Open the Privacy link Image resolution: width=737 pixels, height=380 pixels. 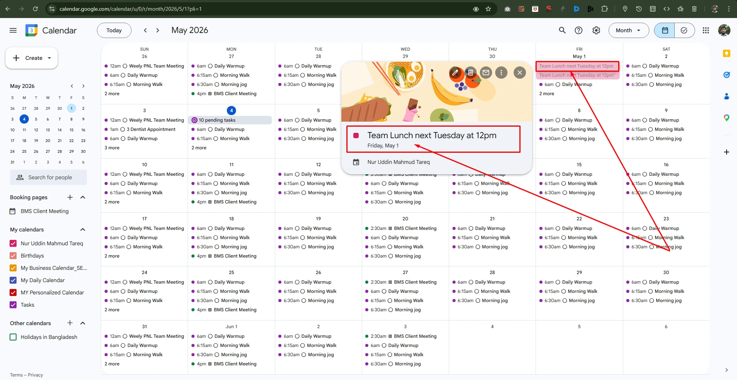pos(35,375)
